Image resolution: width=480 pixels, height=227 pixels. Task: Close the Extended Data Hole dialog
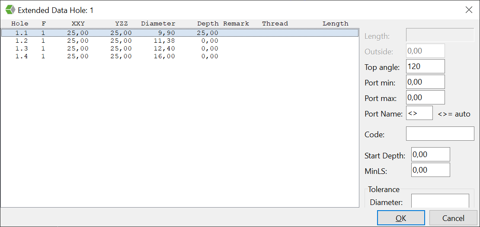click(469, 10)
